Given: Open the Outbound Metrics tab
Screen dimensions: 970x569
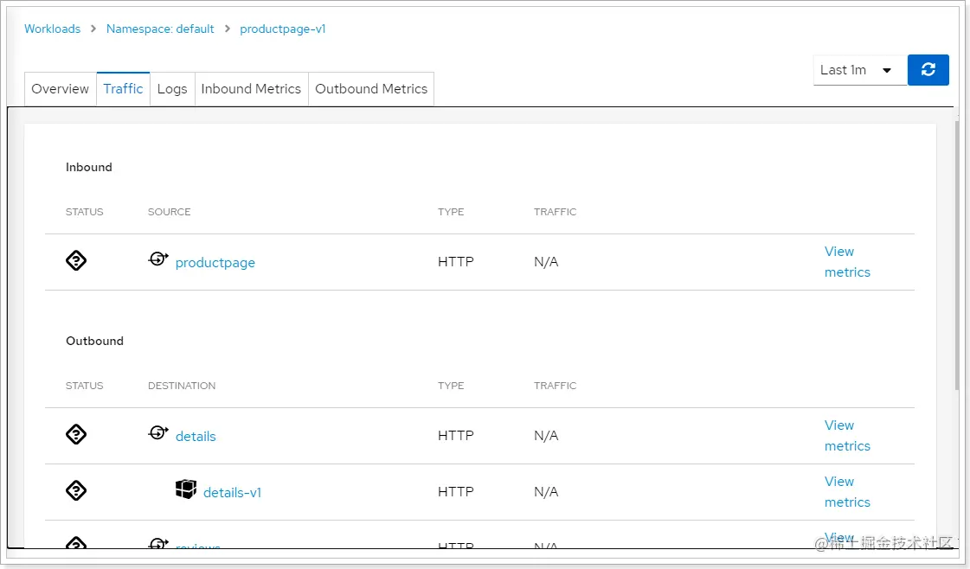Looking at the screenshot, I should click(x=371, y=89).
